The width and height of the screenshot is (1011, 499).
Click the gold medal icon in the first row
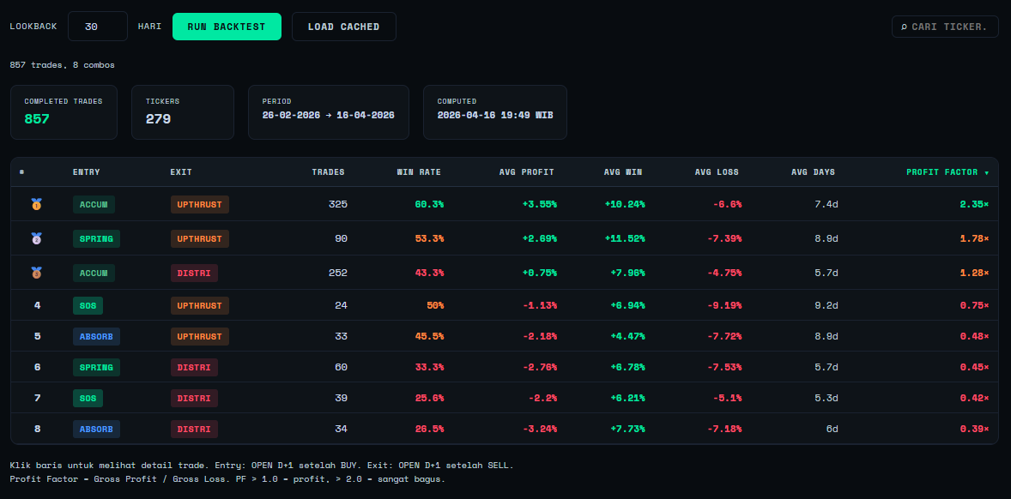click(37, 204)
